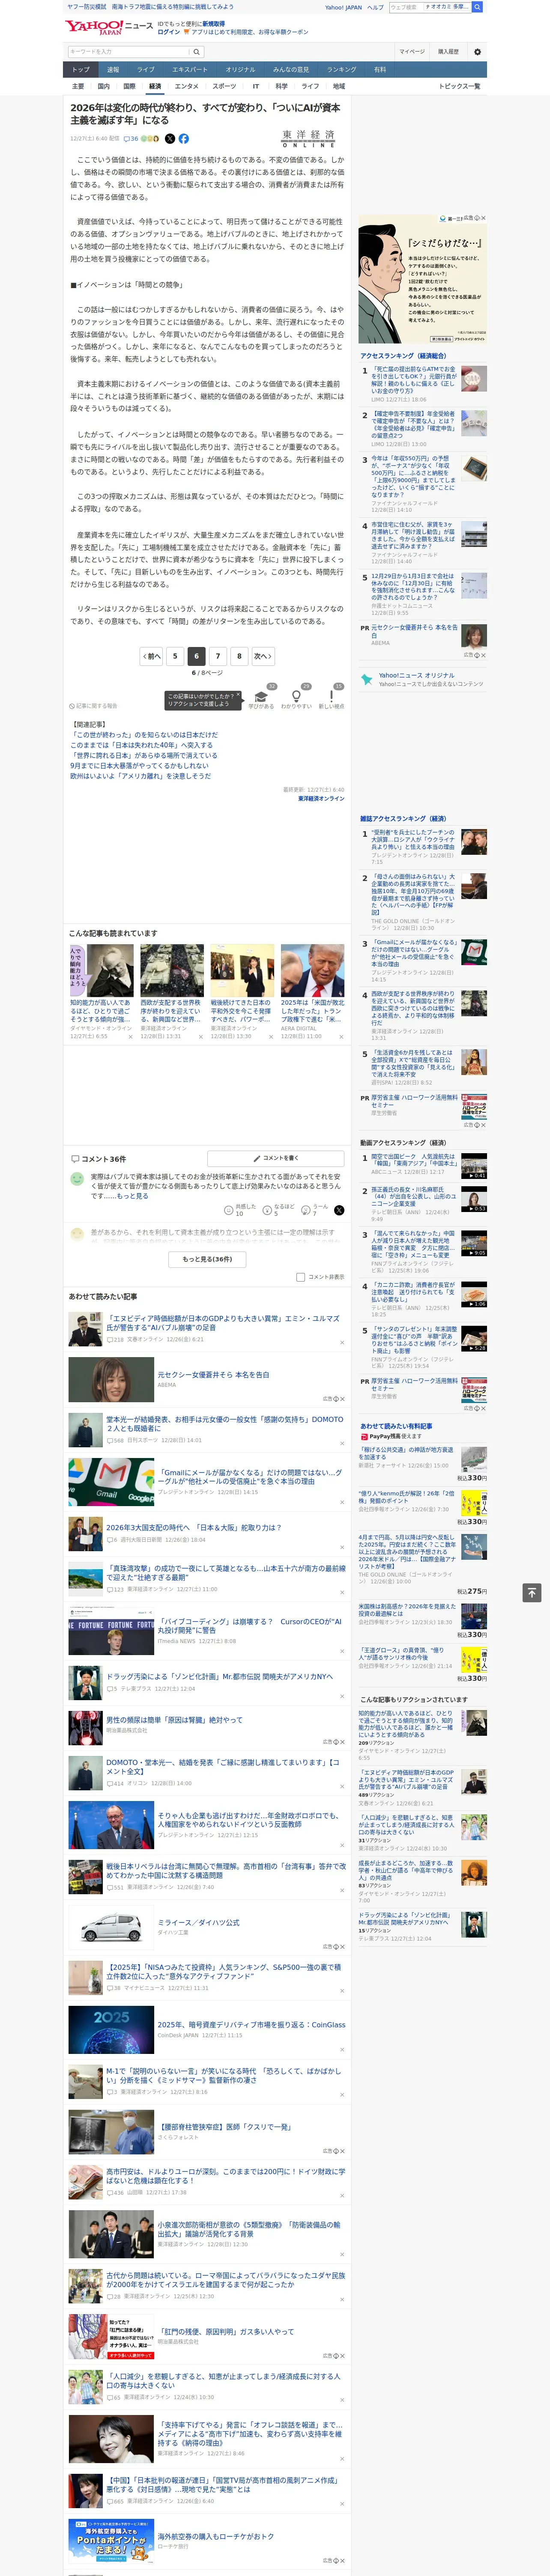Viewport: 550px width, 2576px height.
Task: Share the first comment on X
Action: coord(339,1210)
